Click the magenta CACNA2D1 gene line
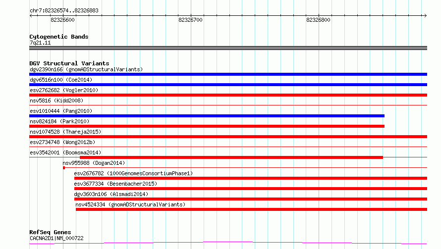 click(228, 243)
